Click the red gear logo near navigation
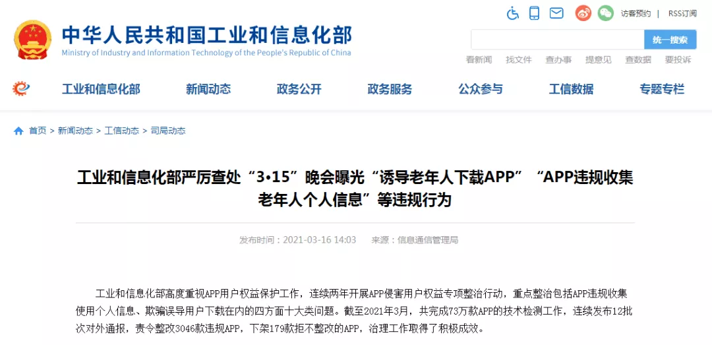712x345 pixels. [21, 88]
